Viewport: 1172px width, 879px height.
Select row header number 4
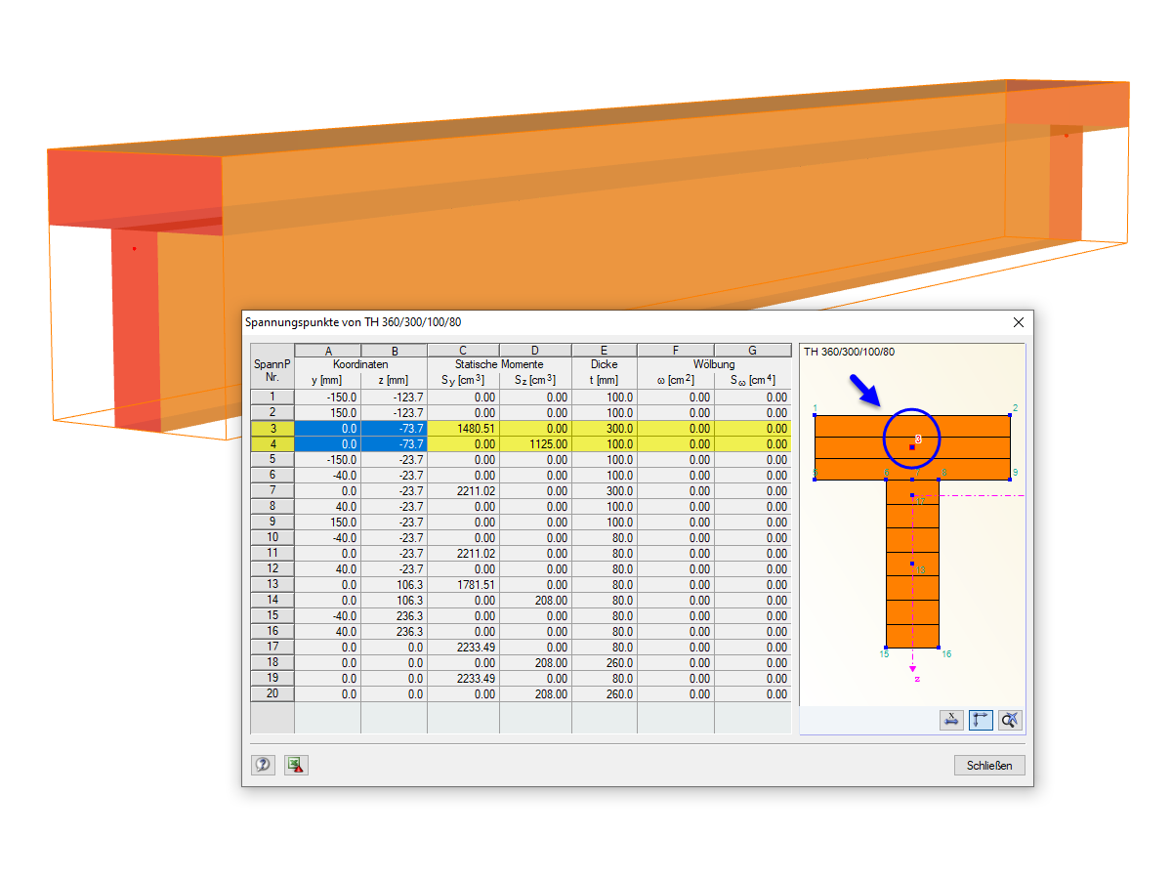tap(272, 444)
